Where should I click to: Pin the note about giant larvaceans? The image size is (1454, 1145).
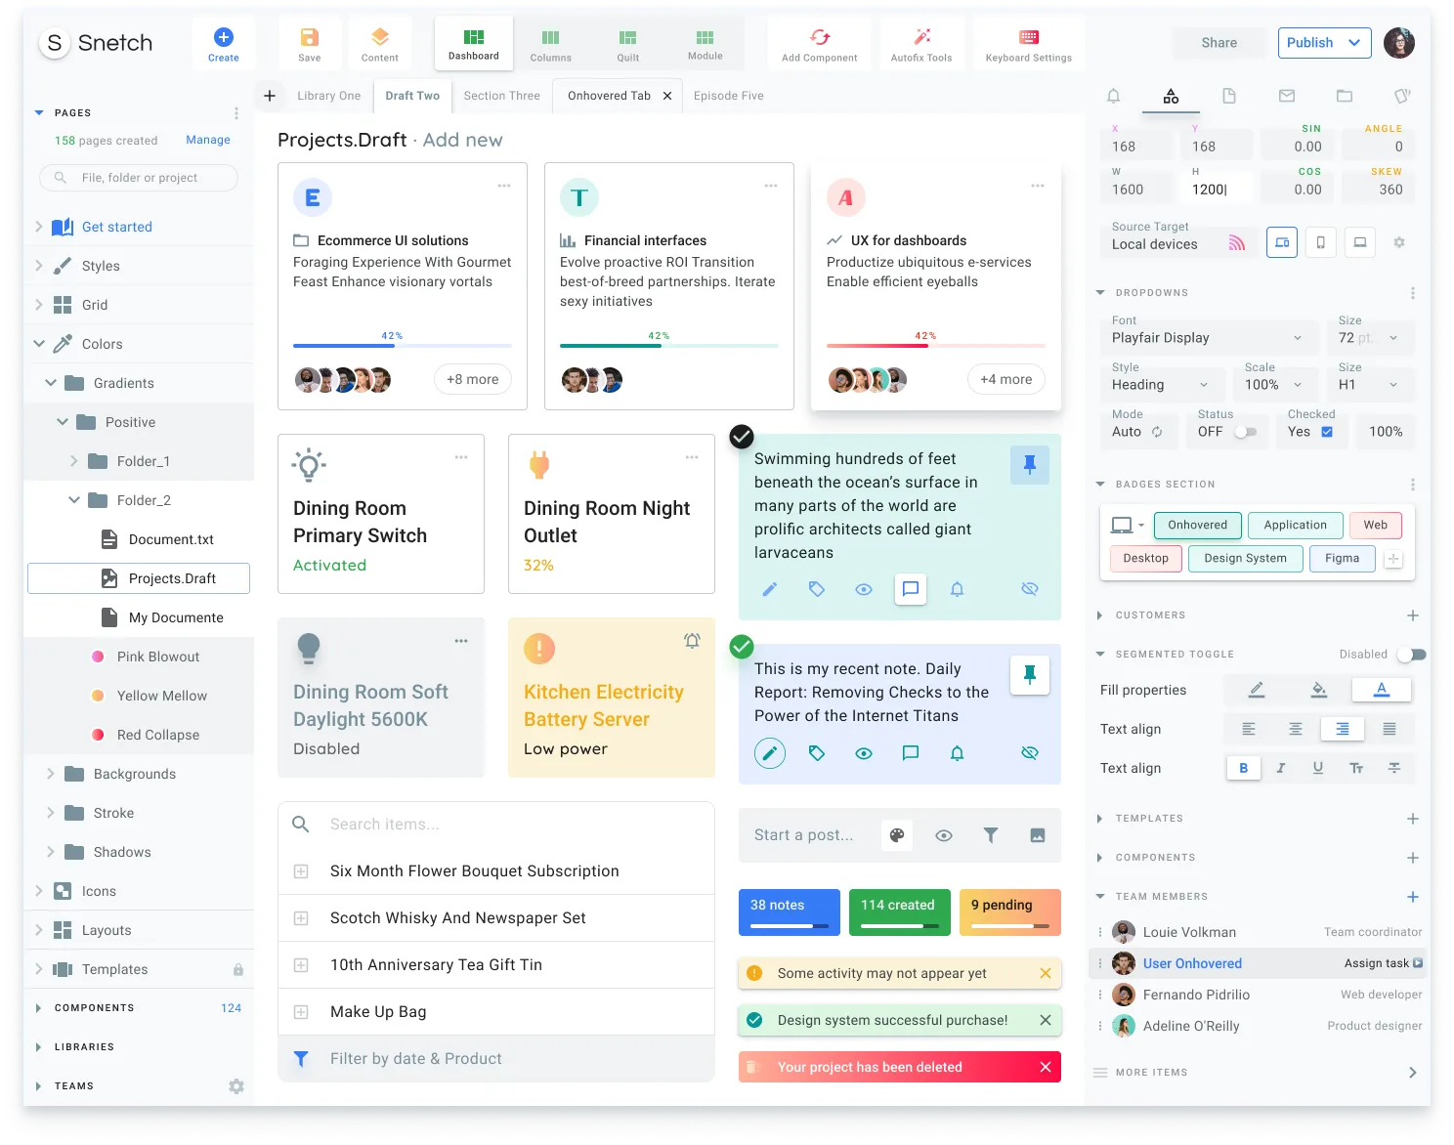tap(1029, 465)
